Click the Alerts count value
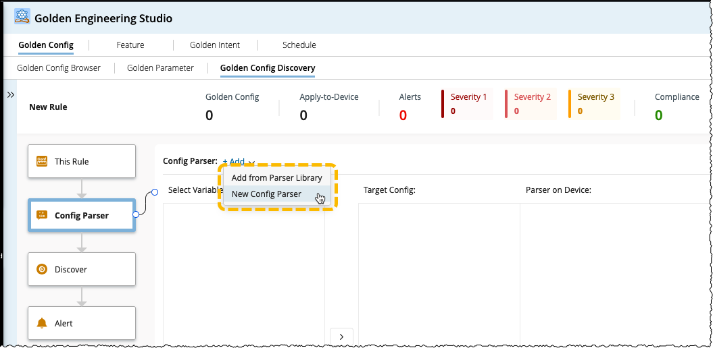The image size is (713, 348). pyautogui.click(x=403, y=115)
